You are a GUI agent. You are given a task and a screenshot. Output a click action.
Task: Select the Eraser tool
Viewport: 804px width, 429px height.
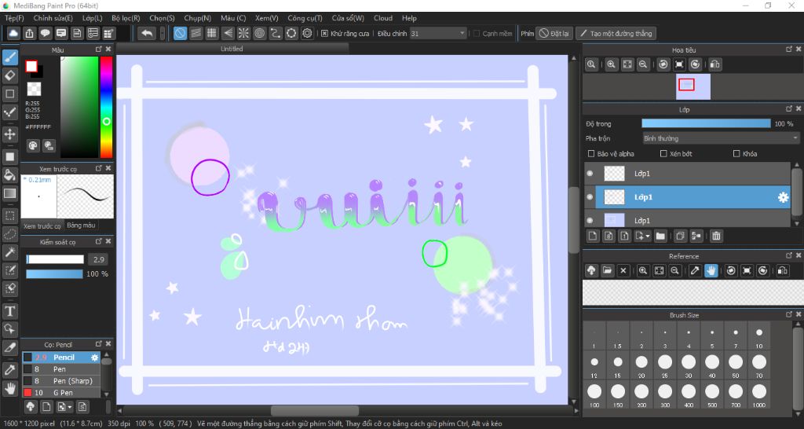9,75
